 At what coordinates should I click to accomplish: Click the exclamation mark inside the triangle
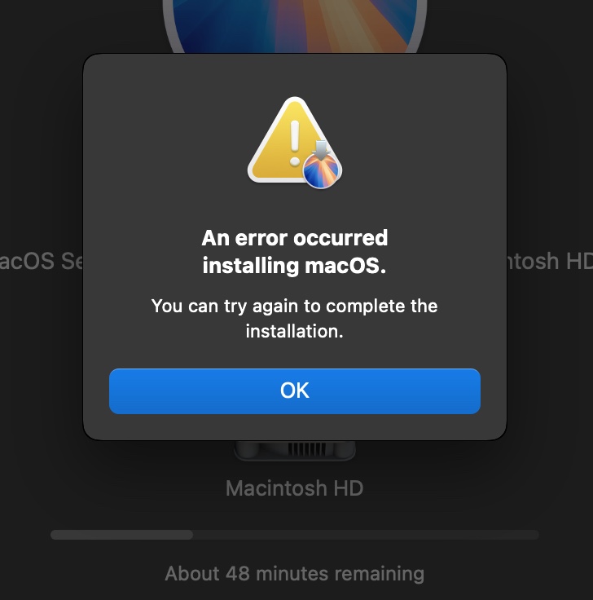pos(294,143)
